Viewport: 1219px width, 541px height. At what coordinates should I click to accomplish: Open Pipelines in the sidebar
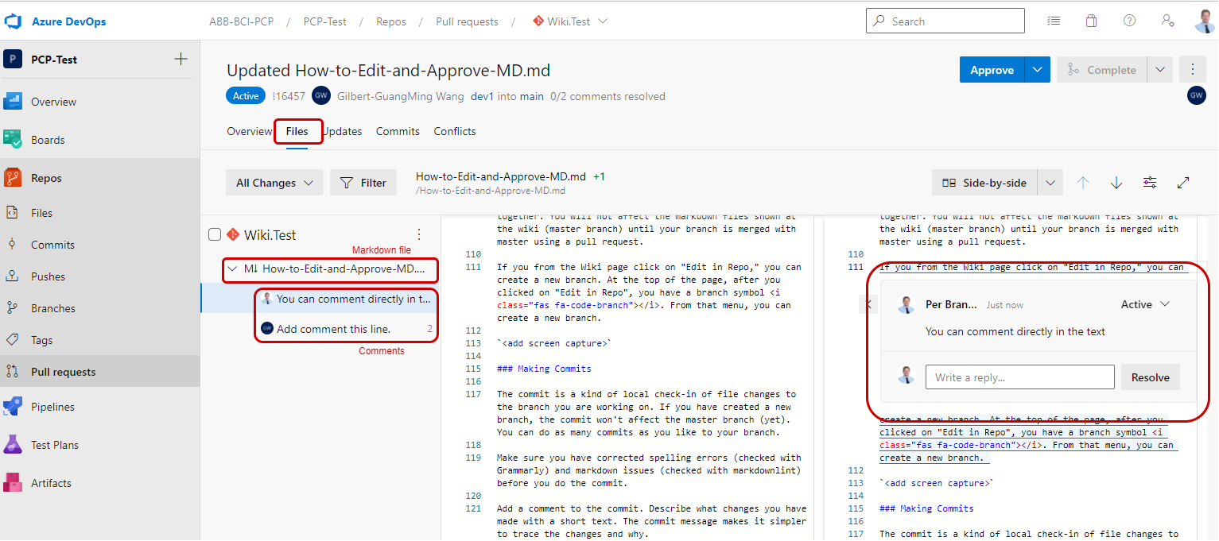click(x=100, y=407)
